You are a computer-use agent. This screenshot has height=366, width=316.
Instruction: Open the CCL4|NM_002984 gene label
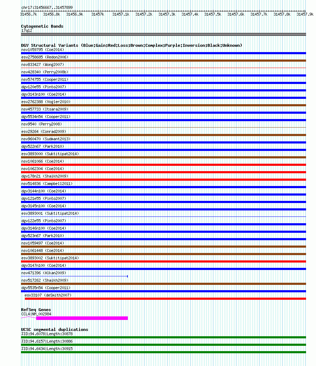tap(36, 314)
